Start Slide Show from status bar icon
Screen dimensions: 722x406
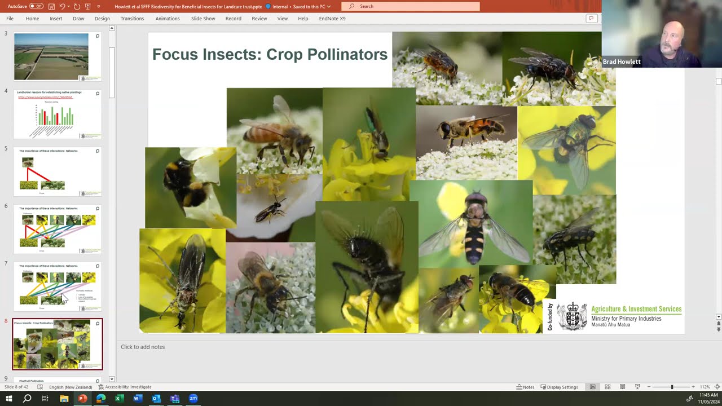[637, 387]
